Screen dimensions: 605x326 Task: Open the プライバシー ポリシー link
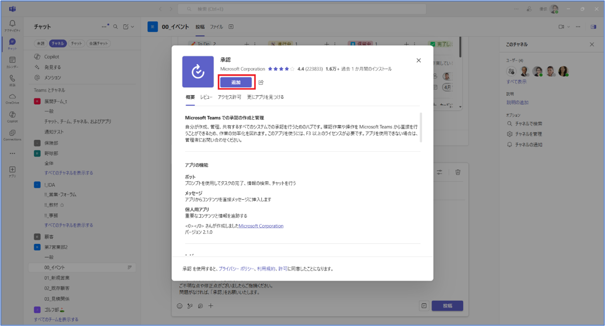click(x=236, y=269)
